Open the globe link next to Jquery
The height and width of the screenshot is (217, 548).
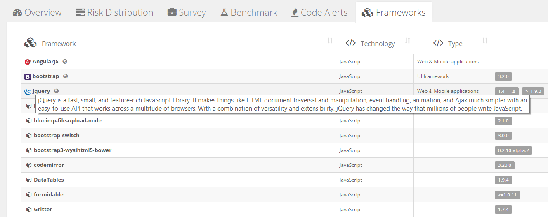pos(57,91)
